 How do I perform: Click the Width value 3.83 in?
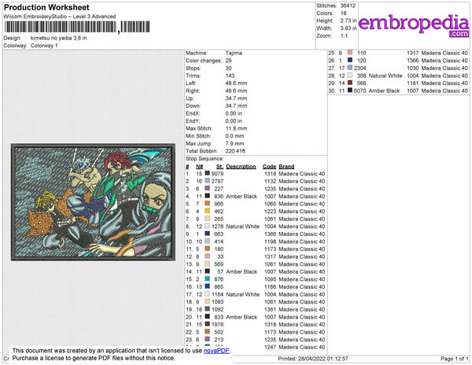click(x=348, y=28)
